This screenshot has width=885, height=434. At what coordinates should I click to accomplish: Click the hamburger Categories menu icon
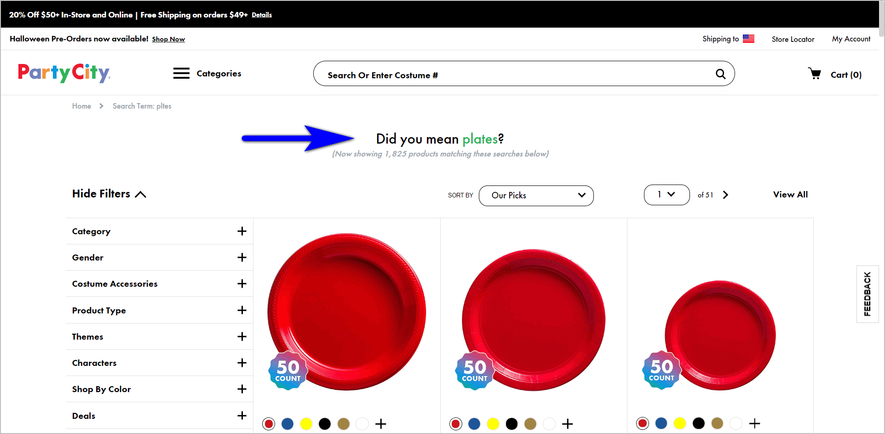181,73
